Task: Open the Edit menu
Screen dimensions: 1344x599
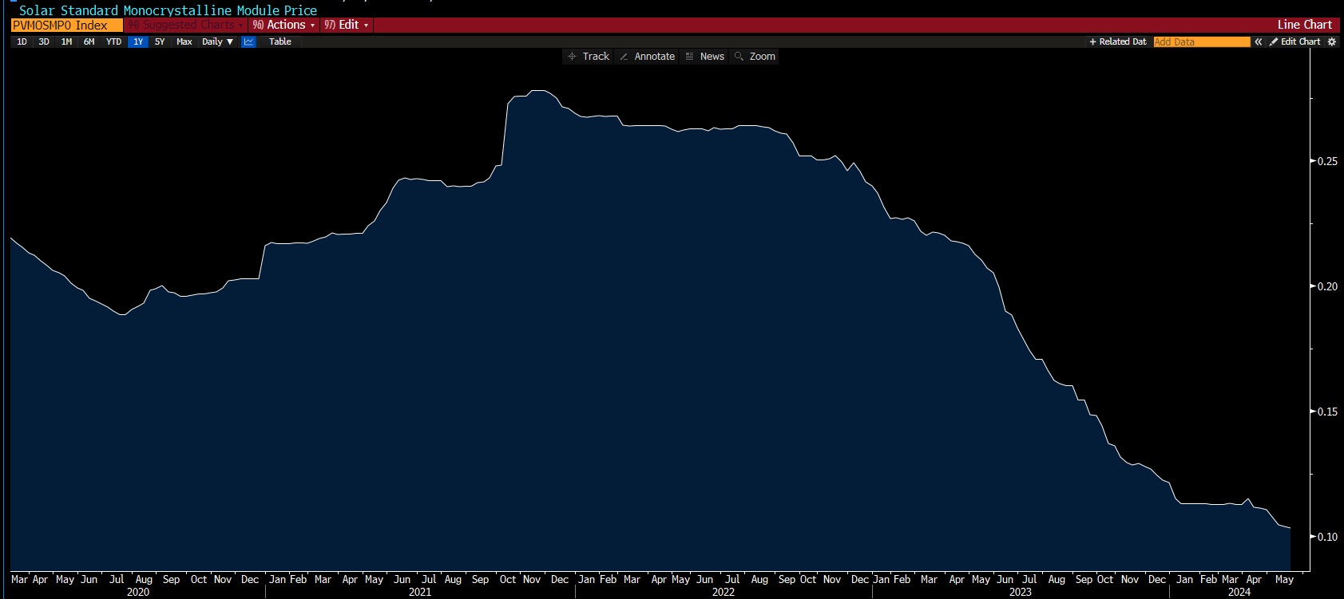Action: pyautogui.click(x=347, y=26)
